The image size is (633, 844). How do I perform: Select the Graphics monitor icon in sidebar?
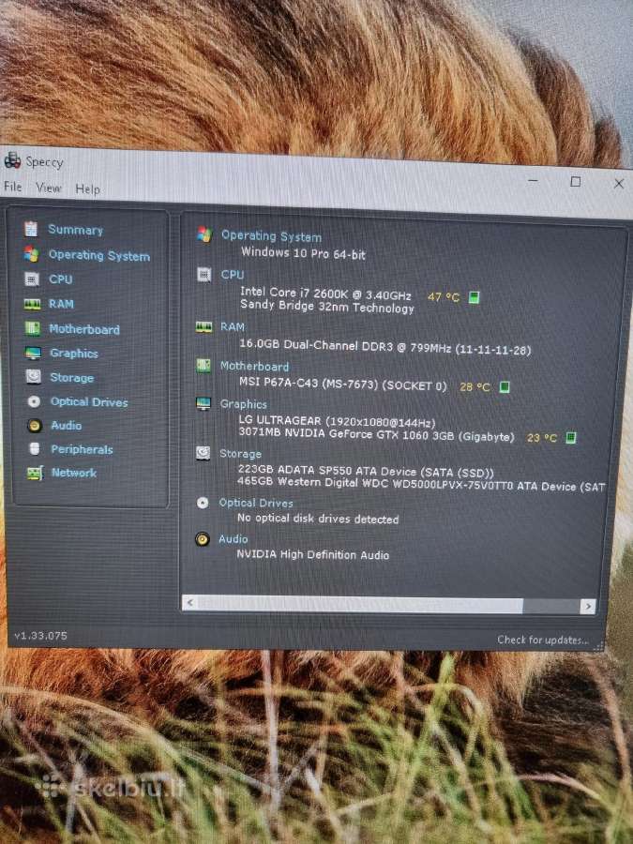[x=33, y=354]
